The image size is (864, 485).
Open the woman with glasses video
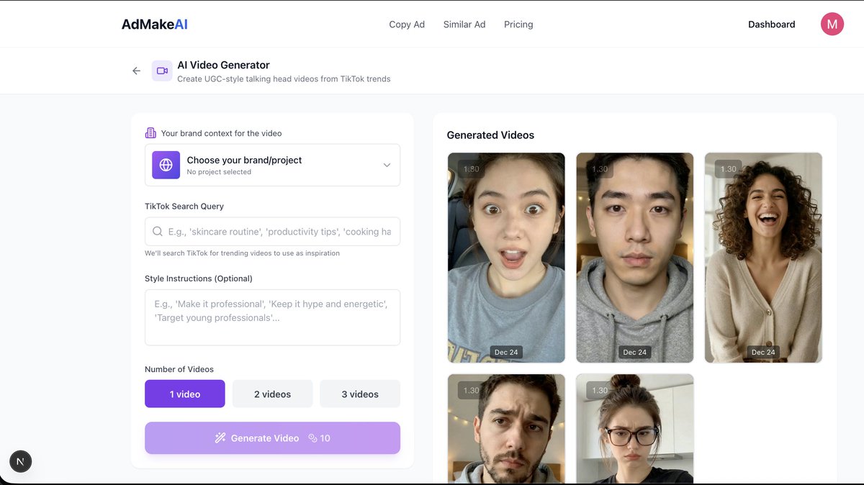point(635,428)
